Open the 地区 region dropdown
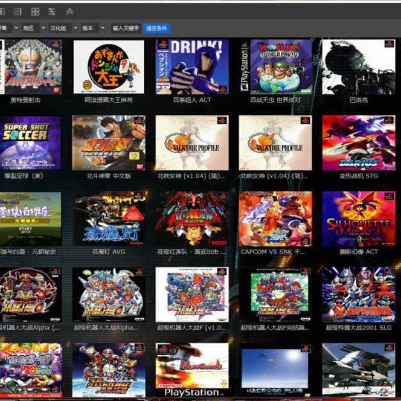This screenshot has width=401, height=401. (34, 28)
